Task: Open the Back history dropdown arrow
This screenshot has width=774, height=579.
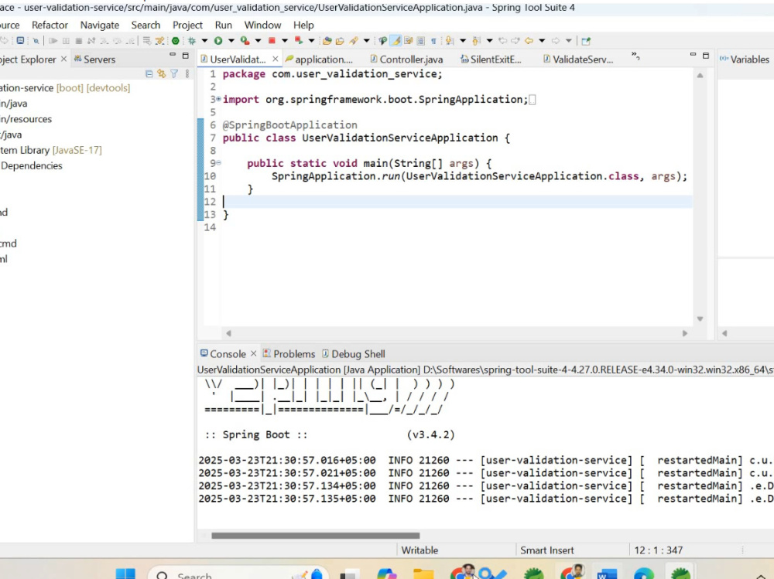Action: [542, 41]
